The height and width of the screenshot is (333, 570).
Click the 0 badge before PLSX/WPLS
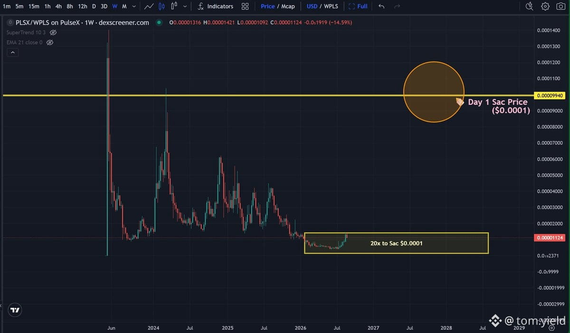[x=10, y=22]
